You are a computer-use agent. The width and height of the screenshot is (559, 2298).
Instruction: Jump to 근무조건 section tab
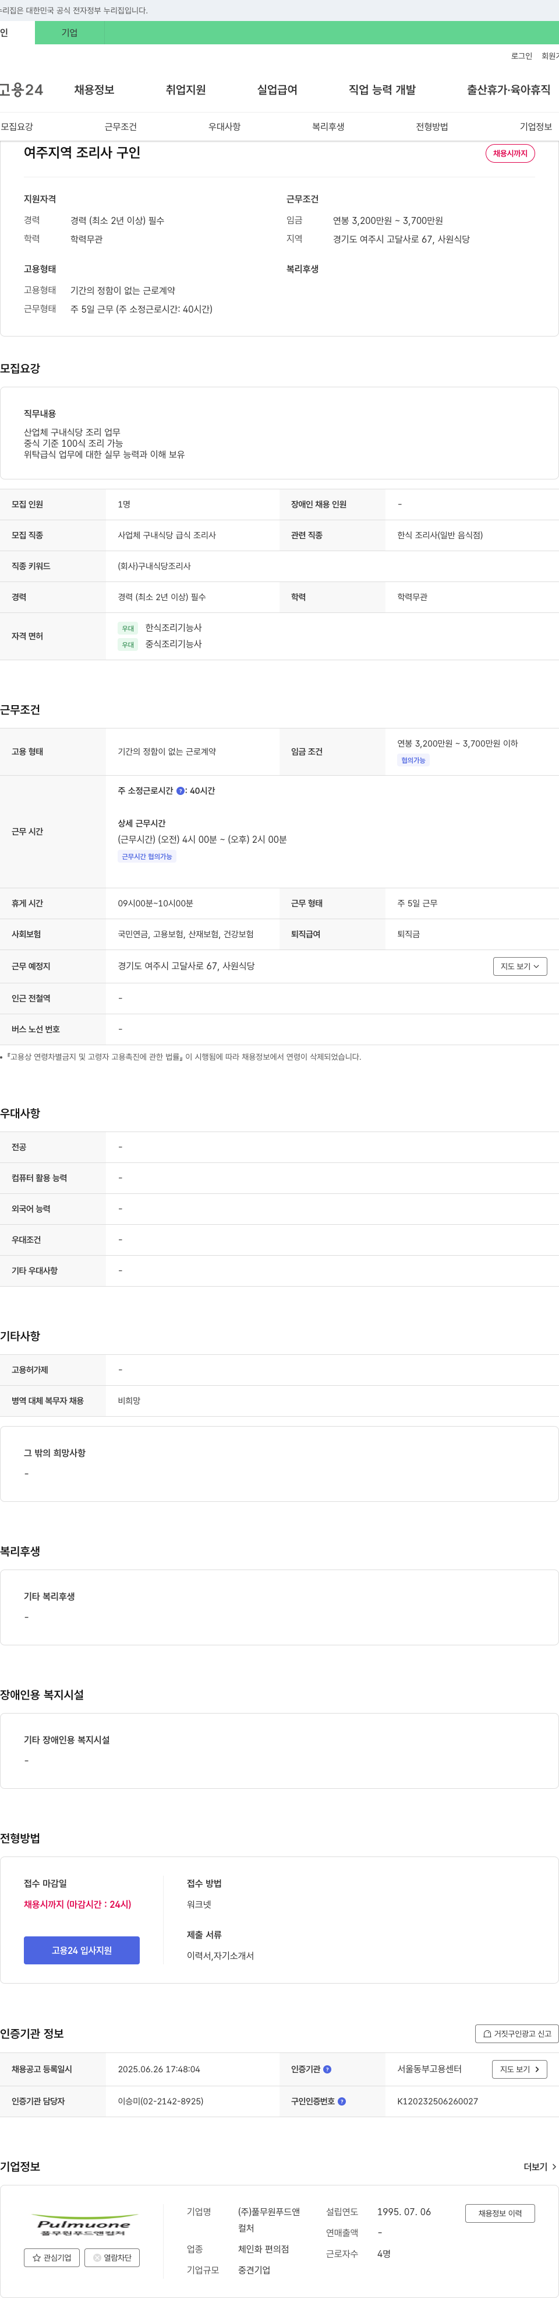pyautogui.click(x=120, y=127)
